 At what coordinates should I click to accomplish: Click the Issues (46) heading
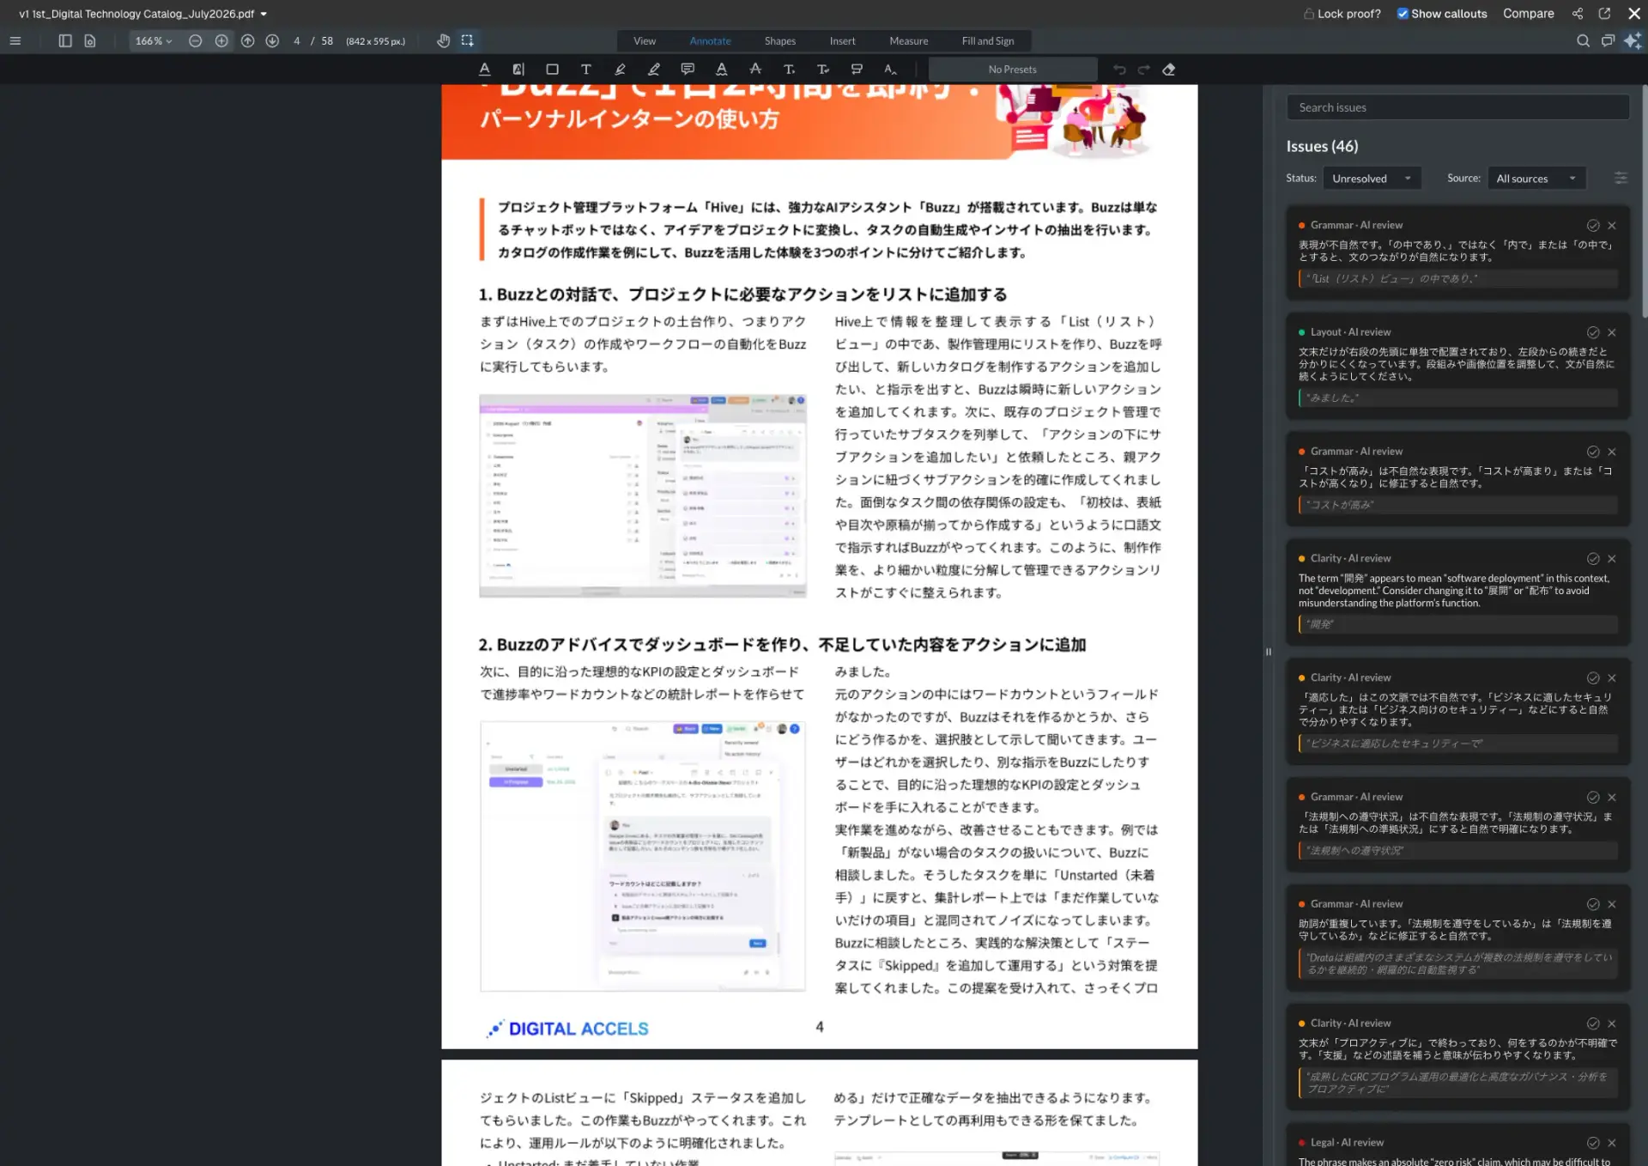[1322, 146]
